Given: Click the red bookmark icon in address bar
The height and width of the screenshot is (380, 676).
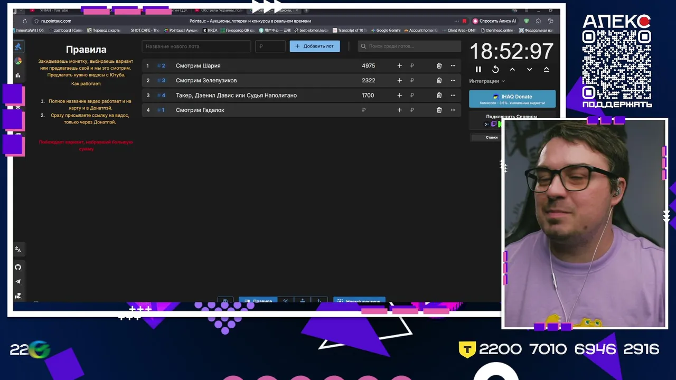Looking at the screenshot, I should tap(465, 21).
